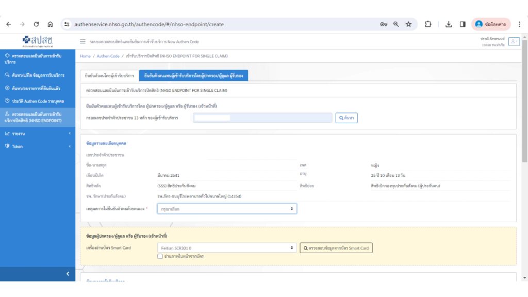Open the browser side panel icon
This screenshot has width=528, height=297.
click(x=463, y=24)
